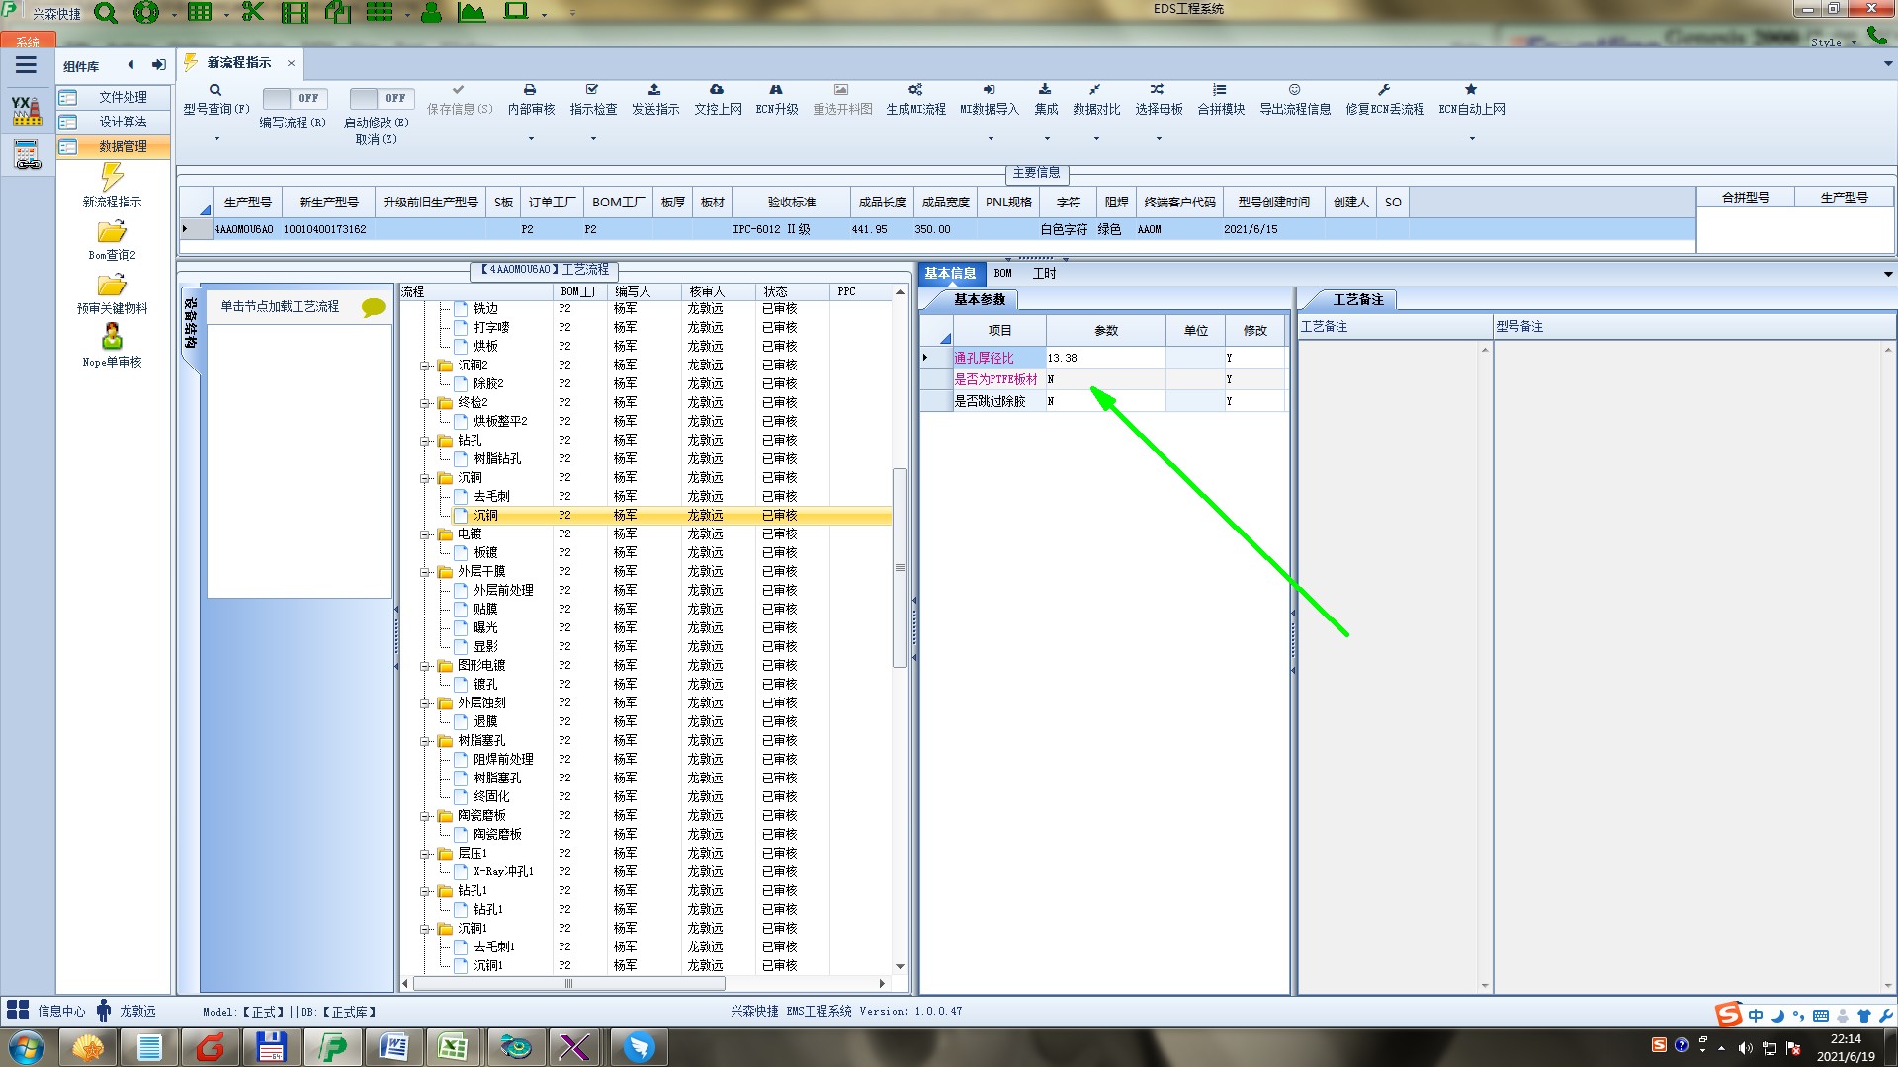Click the 内部审核 printer icon
This screenshot has width=1898, height=1067.
coord(530,90)
